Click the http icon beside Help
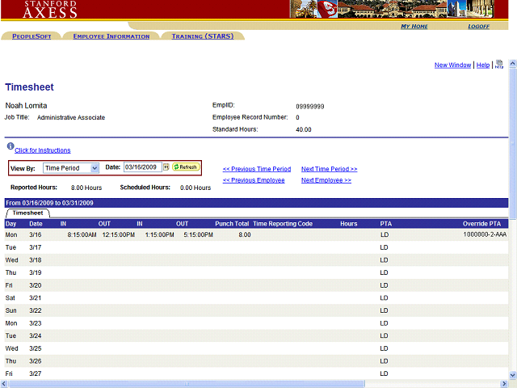Viewport: 517px width, 388px height. coord(499,65)
